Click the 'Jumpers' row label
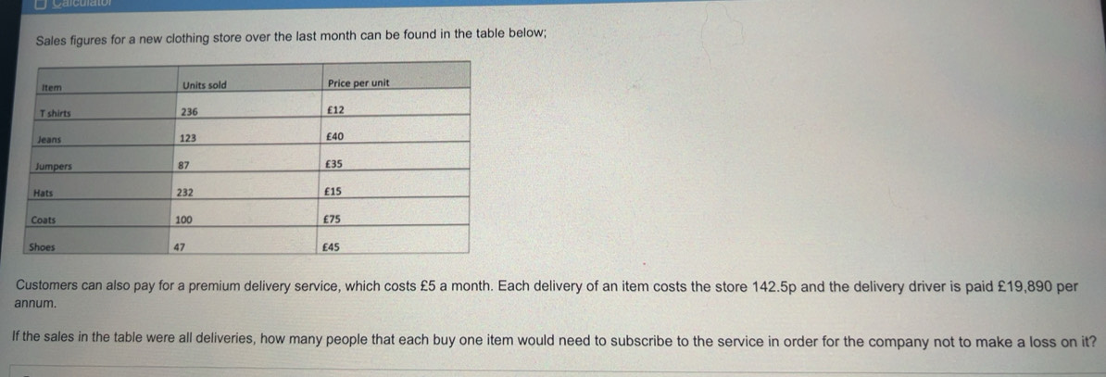This screenshot has height=377, width=1106. point(53,167)
